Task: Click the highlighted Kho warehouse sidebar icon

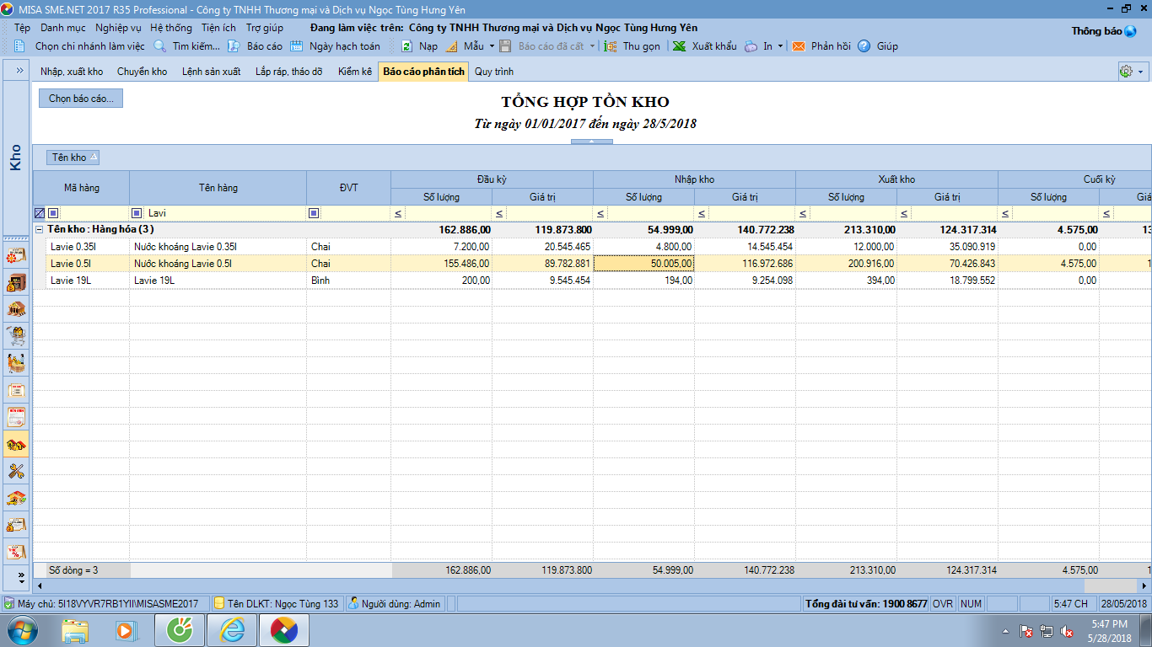Action: (x=16, y=444)
